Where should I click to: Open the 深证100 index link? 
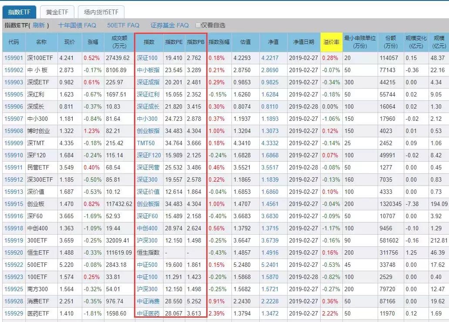[148, 56]
